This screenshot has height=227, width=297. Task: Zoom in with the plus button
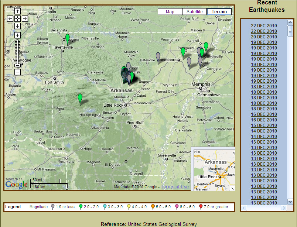pos(17,35)
